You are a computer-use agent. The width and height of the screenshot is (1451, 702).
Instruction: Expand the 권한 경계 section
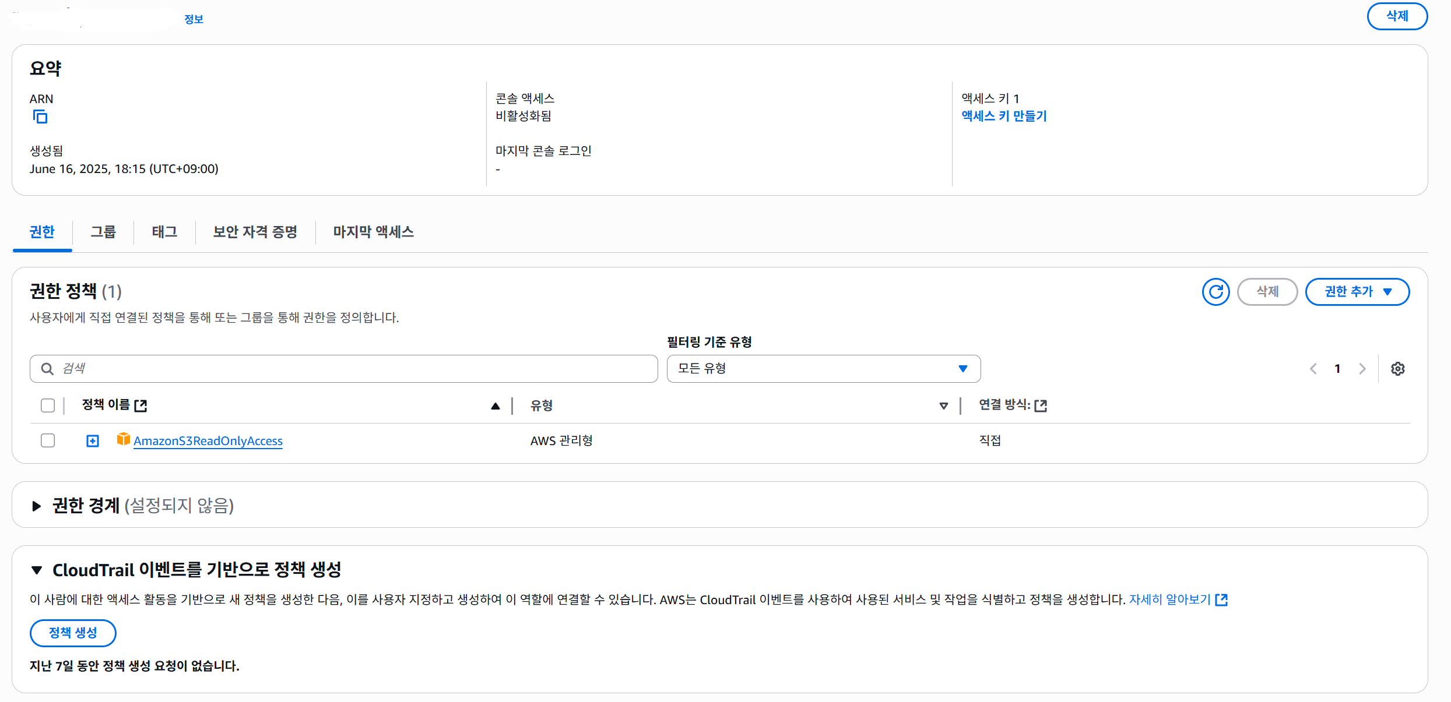point(36,506)
